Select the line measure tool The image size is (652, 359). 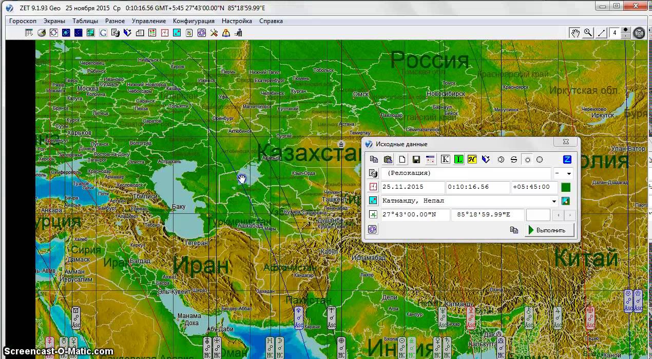(601, 33)
